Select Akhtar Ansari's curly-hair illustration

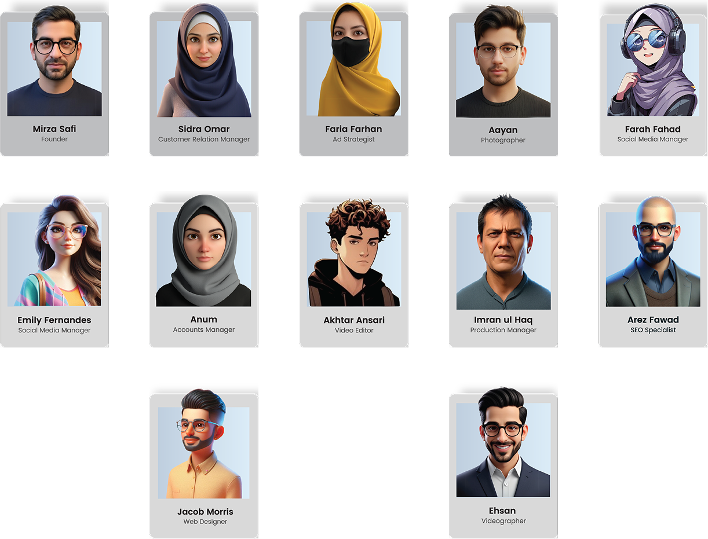353,254
